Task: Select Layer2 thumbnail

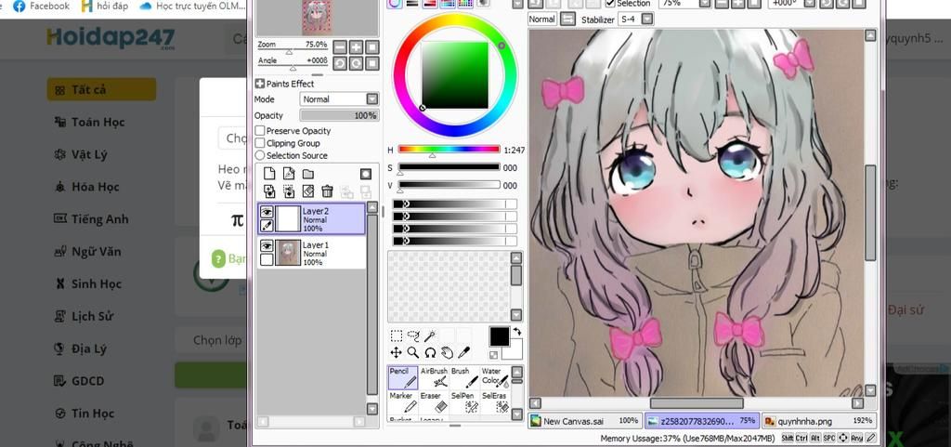Action: point(289,219)
